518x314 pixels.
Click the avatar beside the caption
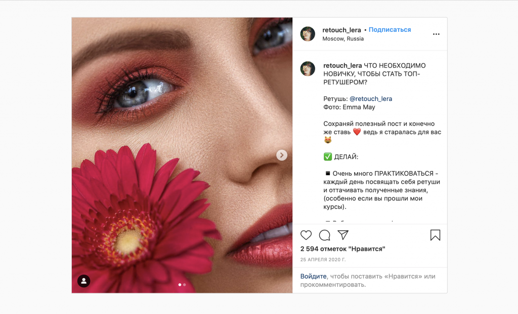[308, 69]
